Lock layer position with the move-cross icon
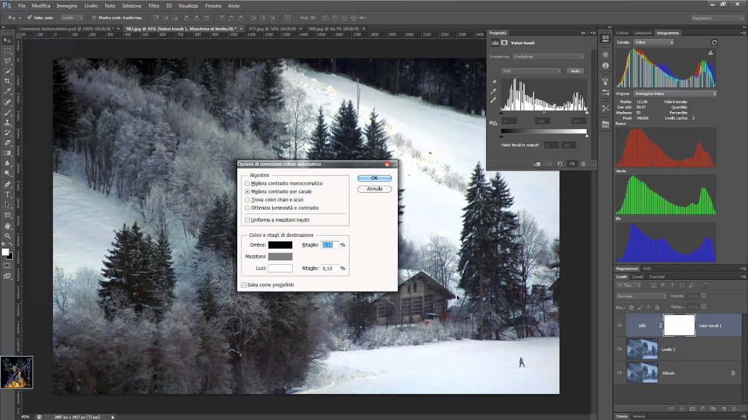 click(648, 307)
